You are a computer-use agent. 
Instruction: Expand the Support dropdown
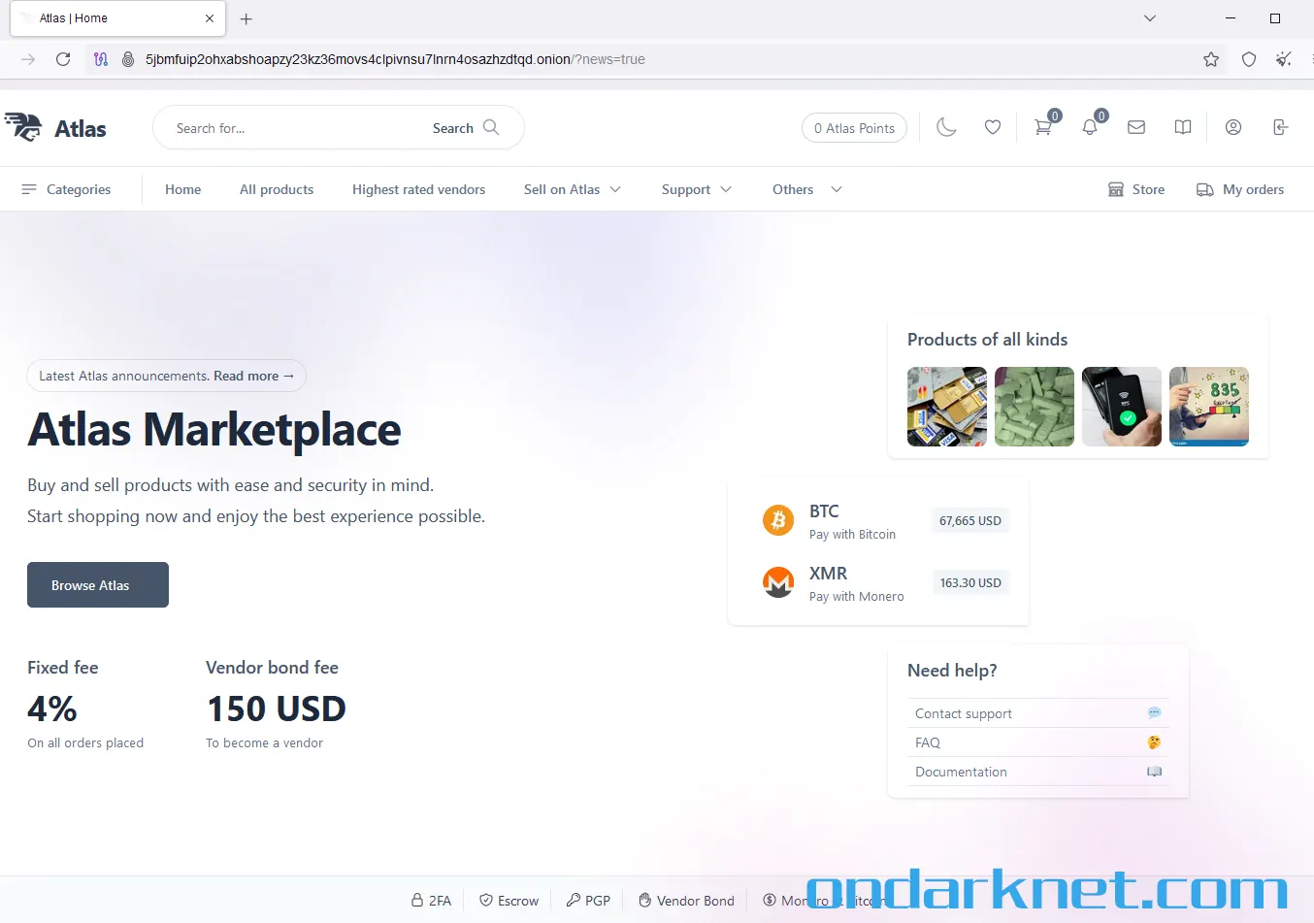[695, 189]
